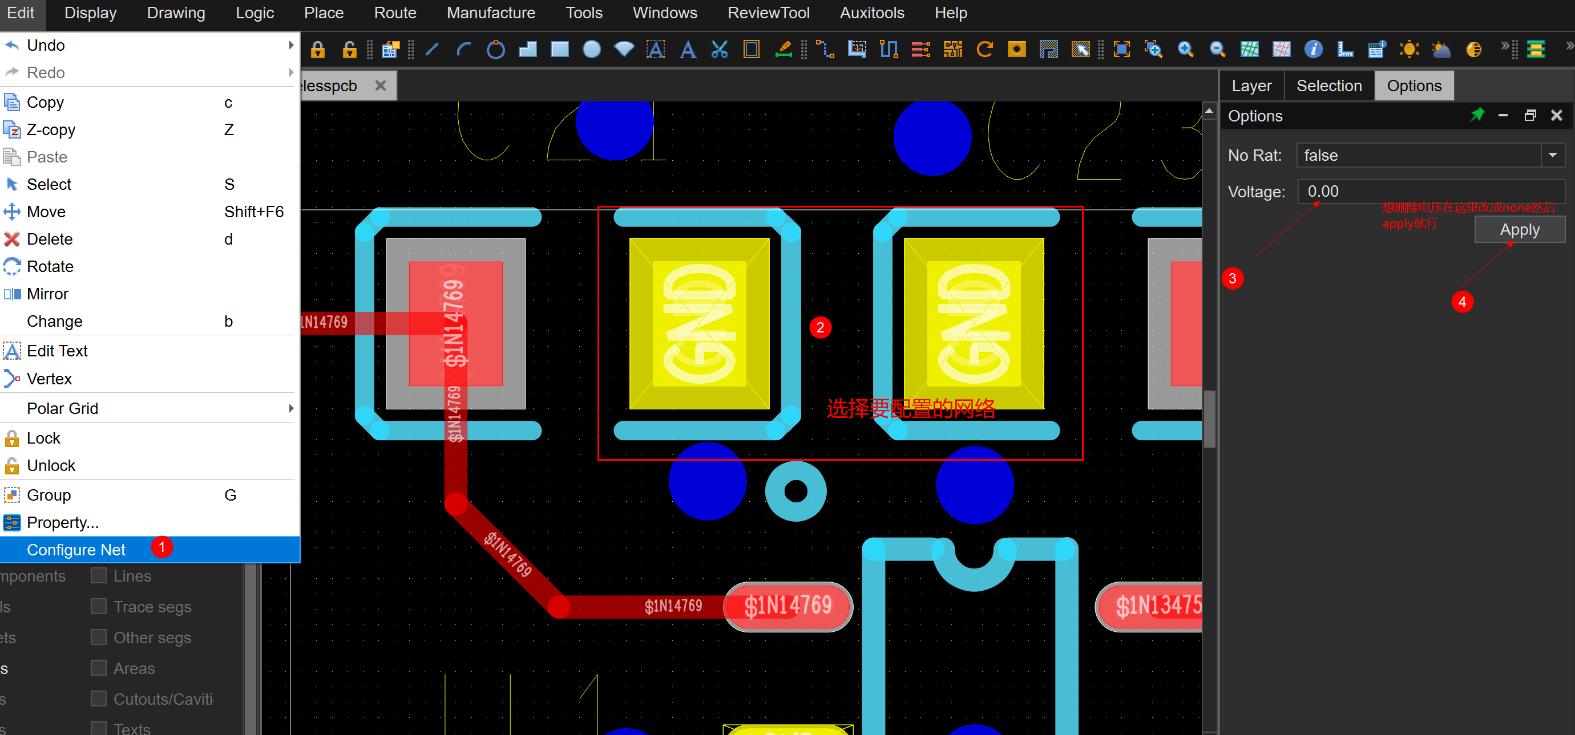This screenshot has width=1575, height=735.
Task: Open the No Rat dropdown
Action: [x=1552, y=155]
